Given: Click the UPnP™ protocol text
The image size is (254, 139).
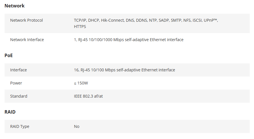Looking at the screenshot, I should coord(211,20).
